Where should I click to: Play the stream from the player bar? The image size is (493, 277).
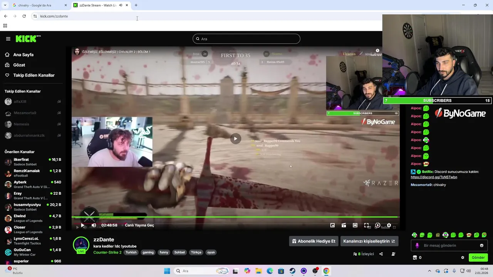(x=82, y=225)
